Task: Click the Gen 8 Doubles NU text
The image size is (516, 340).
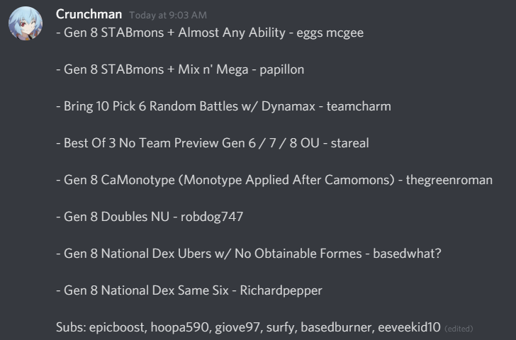Action: (112, 217)
